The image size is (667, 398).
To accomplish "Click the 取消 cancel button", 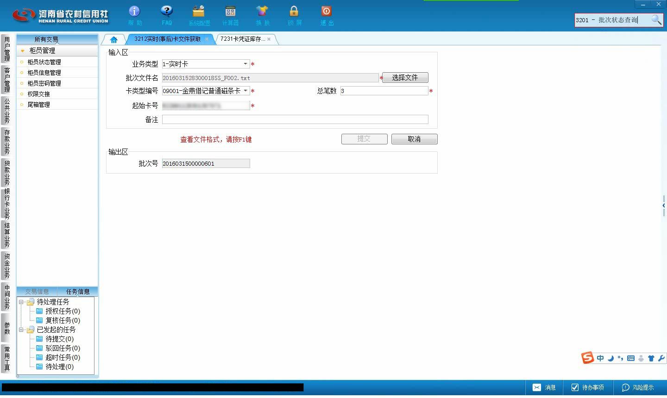I will [x=414, y=139].
